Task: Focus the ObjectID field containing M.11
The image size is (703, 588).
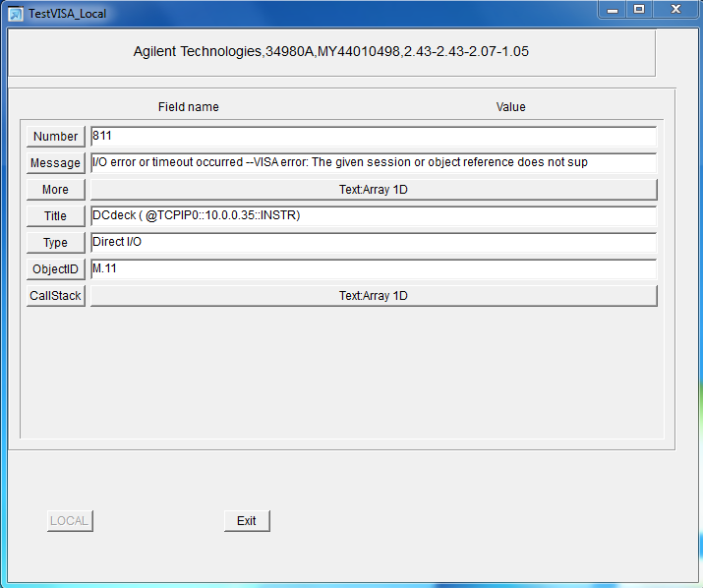Action: point(373,269)
